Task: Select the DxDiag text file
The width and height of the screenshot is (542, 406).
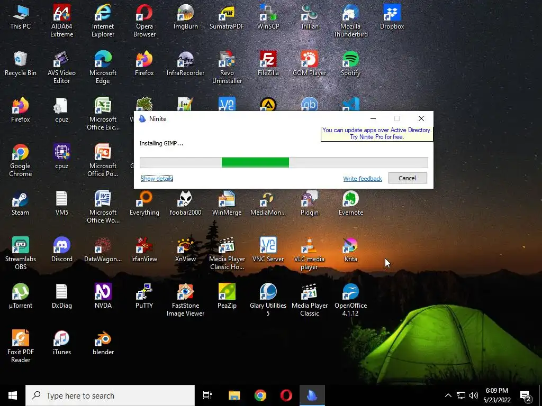Action: click(61, 296)
